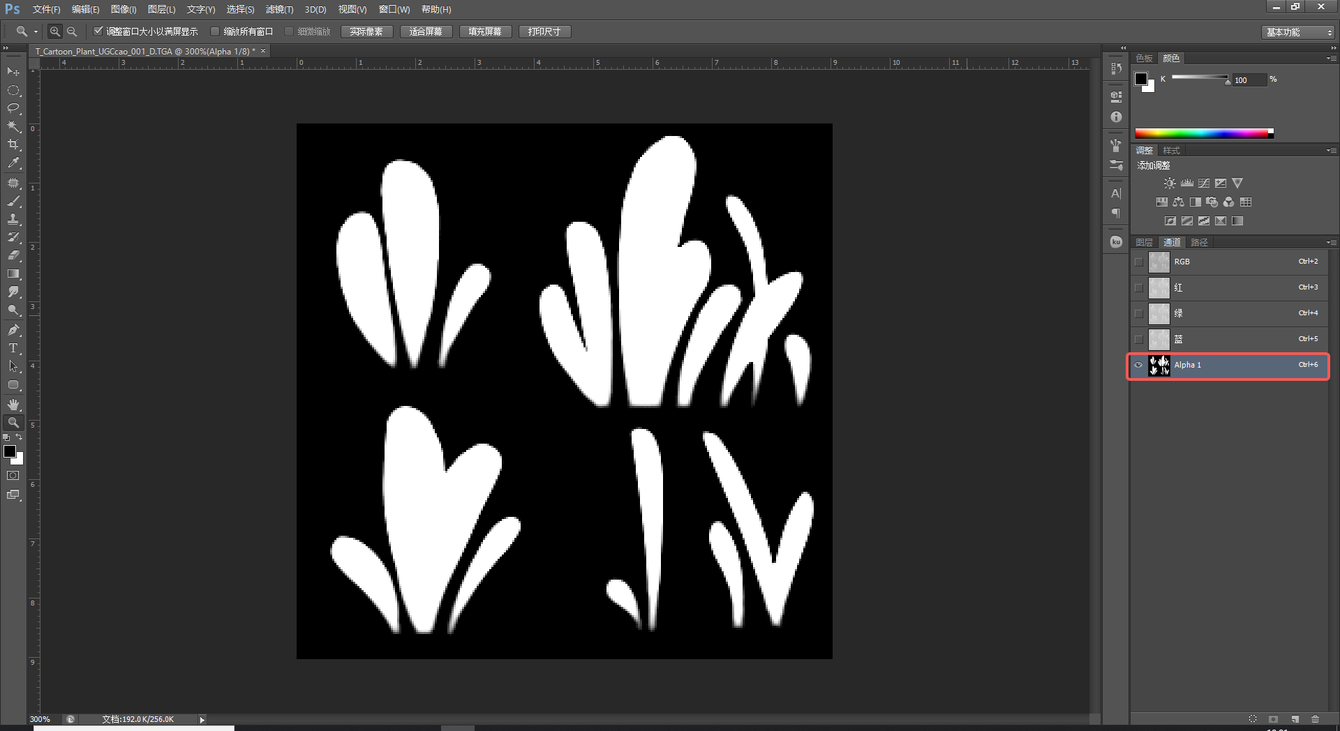
Task: Select the Brush tool
Action: 13,201
